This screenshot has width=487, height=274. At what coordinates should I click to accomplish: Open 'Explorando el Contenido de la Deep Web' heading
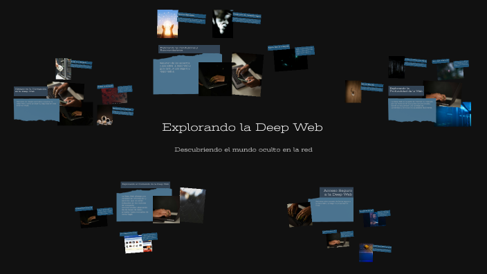pos(145,184)
